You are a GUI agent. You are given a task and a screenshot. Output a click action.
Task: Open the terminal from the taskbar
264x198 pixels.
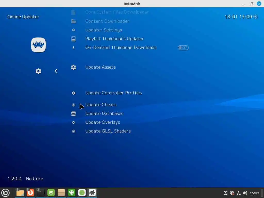coord(40,193)
